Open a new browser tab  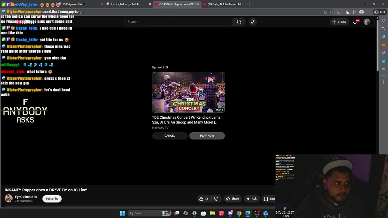254,4
